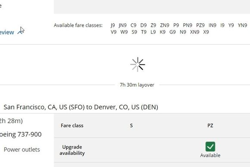The width and height of the screenshot is (250, 167).
Task: Click the 7h 30m layover label
Action: click(137, 85)
